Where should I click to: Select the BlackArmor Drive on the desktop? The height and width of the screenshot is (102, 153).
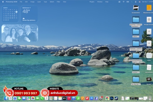[x=149, y=9]
